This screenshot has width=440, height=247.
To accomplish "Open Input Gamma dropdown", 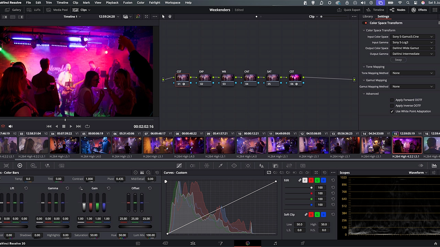I will click(412, 43).
